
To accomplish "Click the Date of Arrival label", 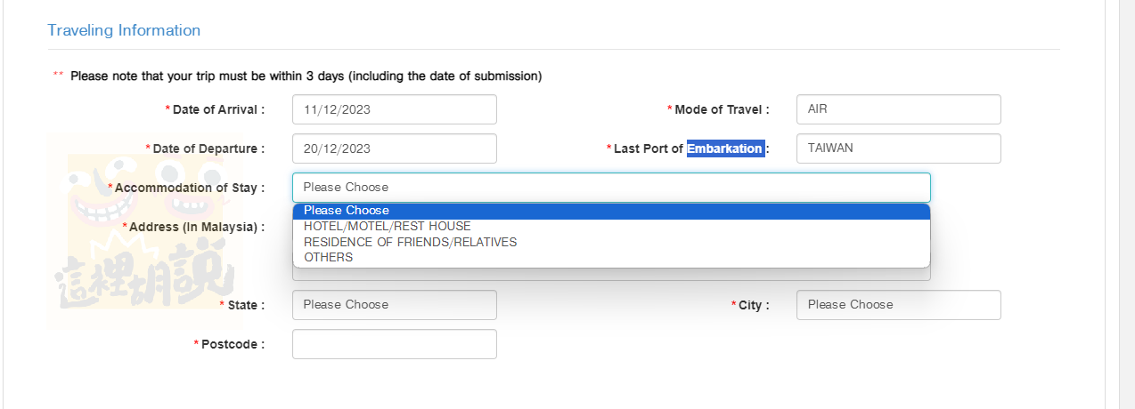I will 218,109.
